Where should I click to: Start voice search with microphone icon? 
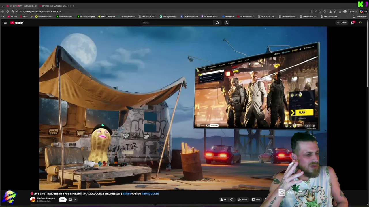click(x=227, y=23)
